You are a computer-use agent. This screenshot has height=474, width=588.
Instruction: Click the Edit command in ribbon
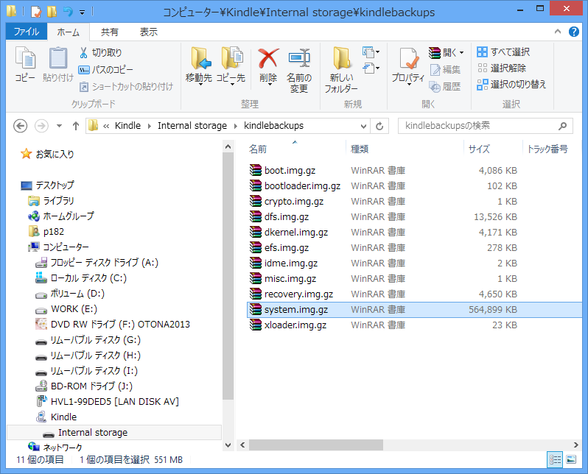pyautogui.click(x=445, y=70)
